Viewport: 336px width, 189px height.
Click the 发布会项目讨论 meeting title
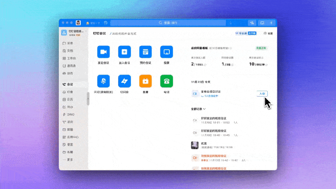pos(211,92)
